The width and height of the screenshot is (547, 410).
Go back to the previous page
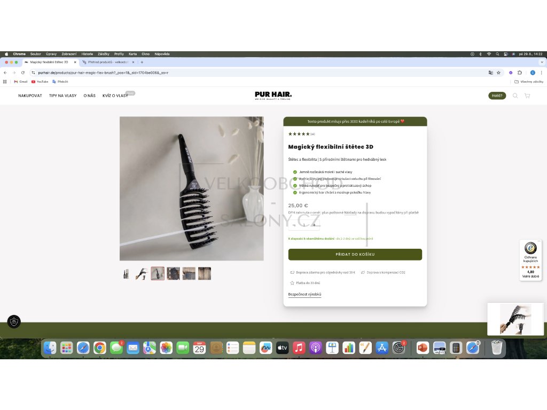tap(5, 73)
